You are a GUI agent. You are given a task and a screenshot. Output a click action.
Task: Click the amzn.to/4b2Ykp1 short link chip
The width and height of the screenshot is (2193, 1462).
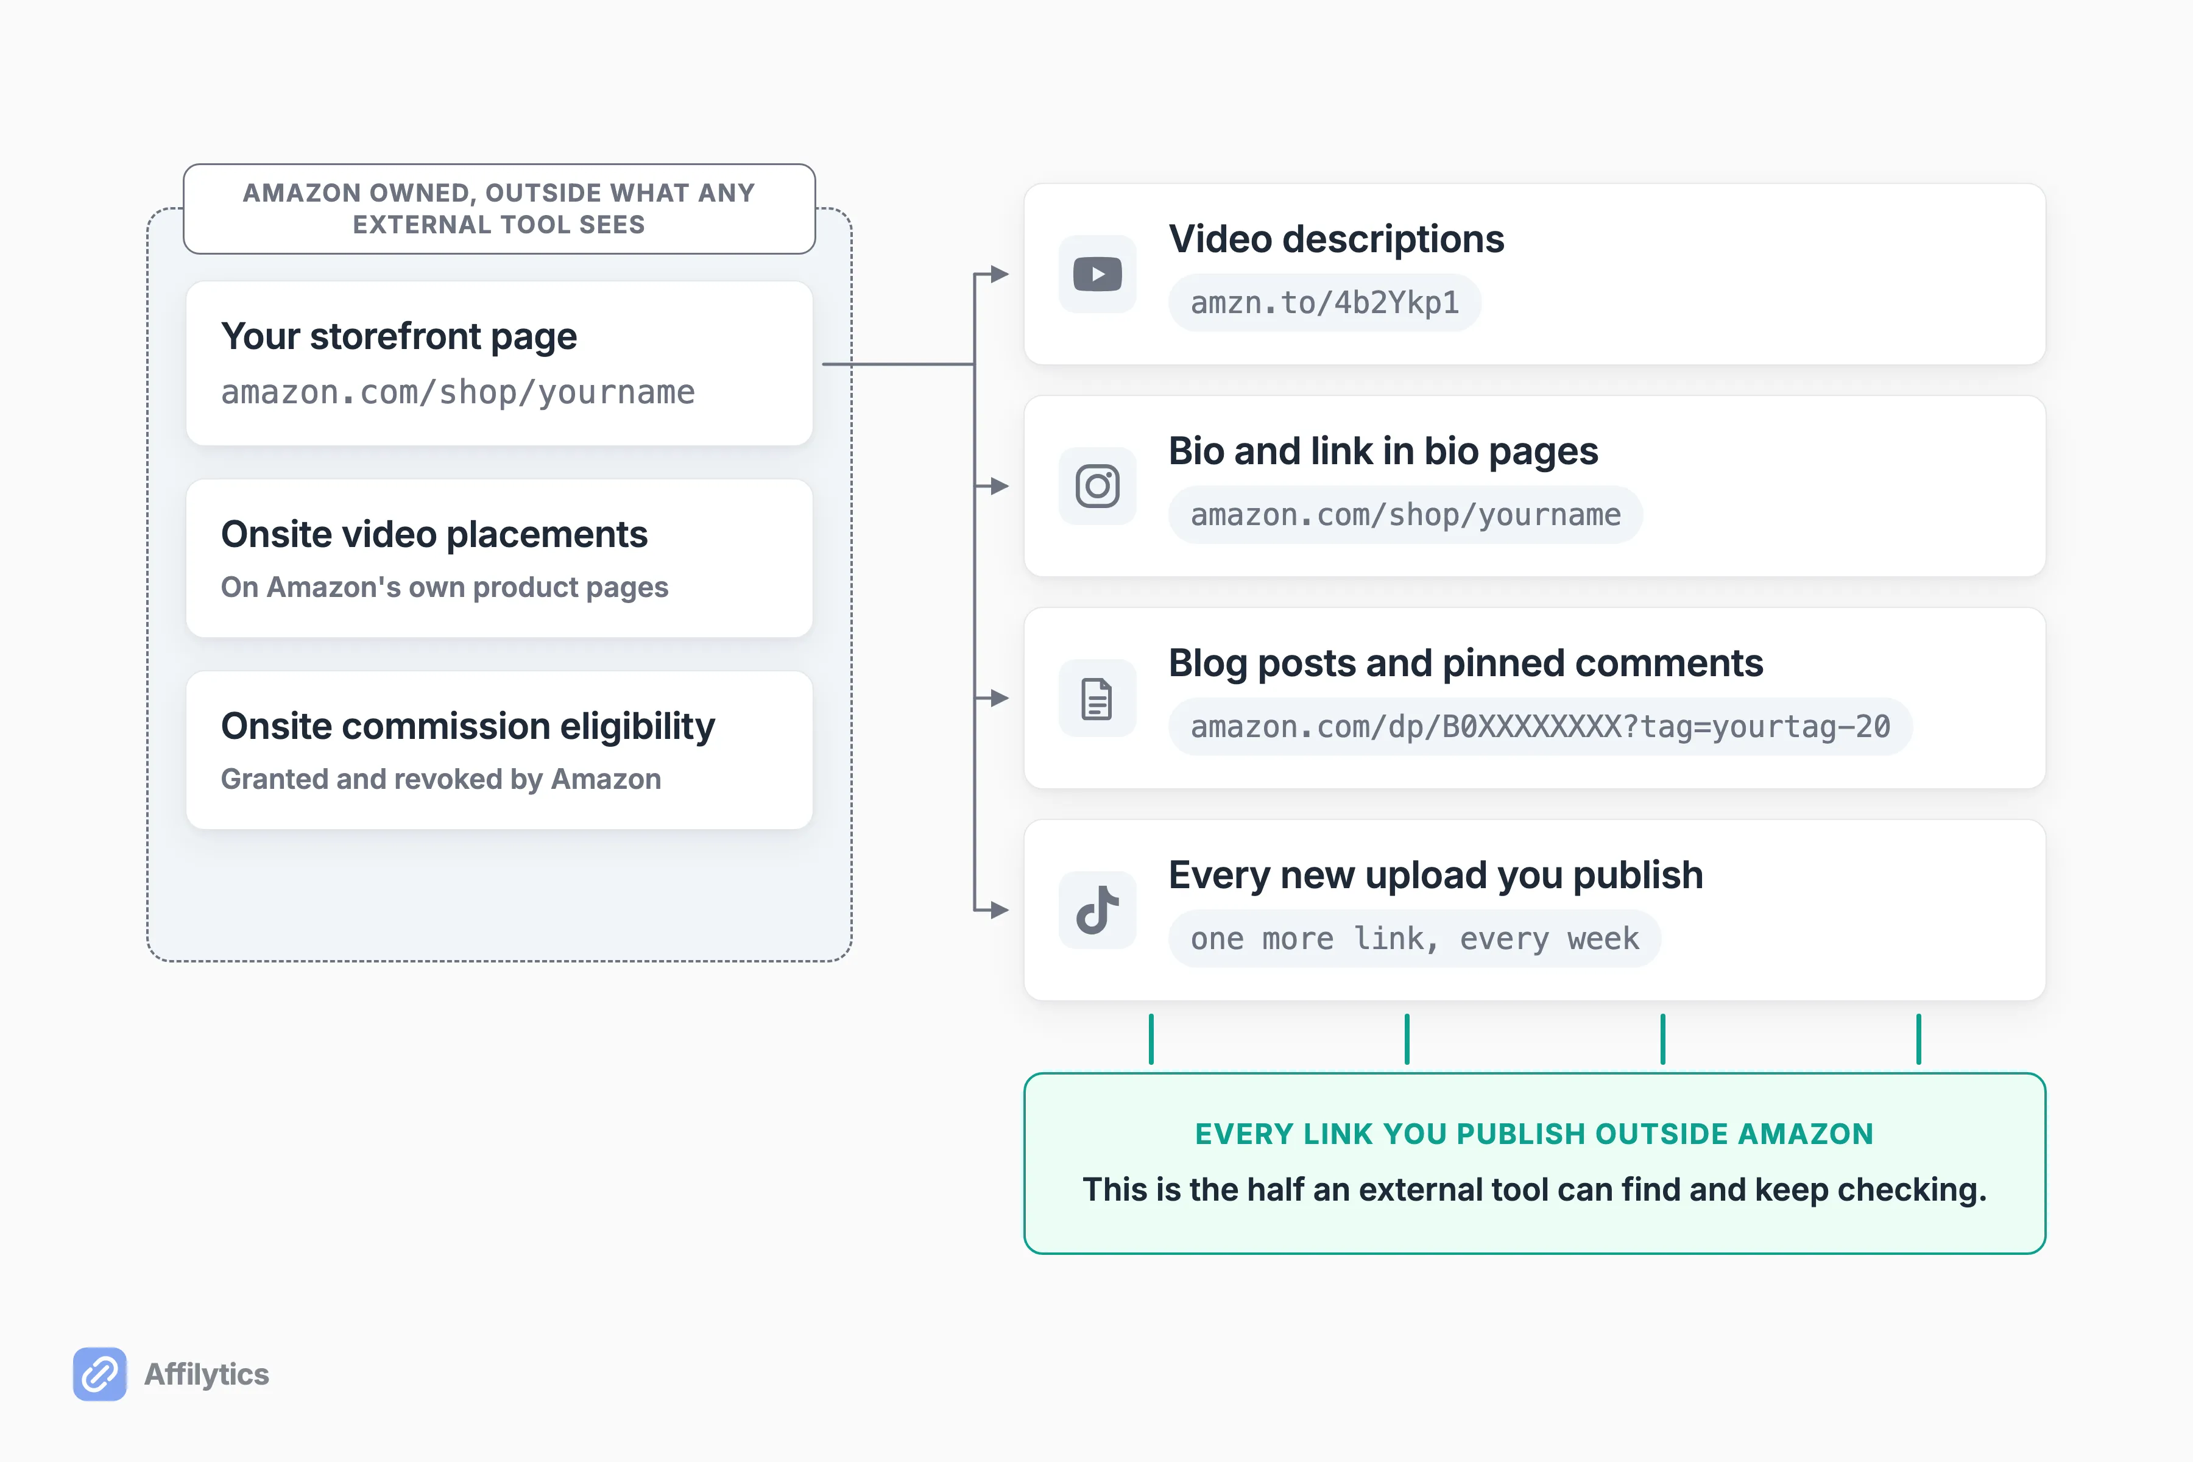pyautogui.click(x=1325, y=303)
